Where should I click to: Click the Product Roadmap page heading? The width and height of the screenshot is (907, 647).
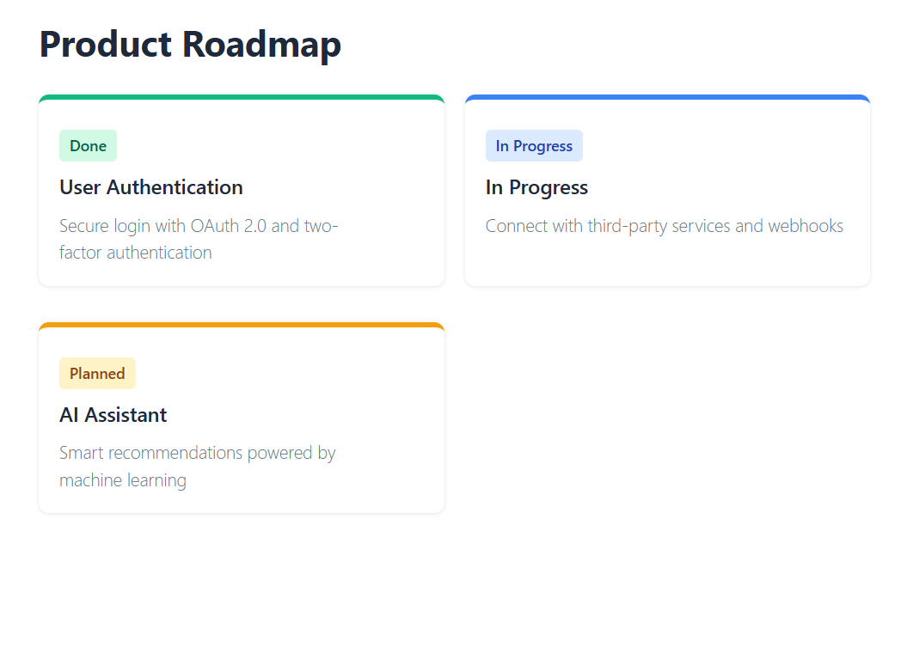pos(190,45)
